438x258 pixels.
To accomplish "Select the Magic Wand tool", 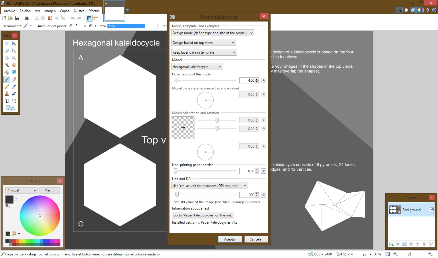I will (7, 65).
